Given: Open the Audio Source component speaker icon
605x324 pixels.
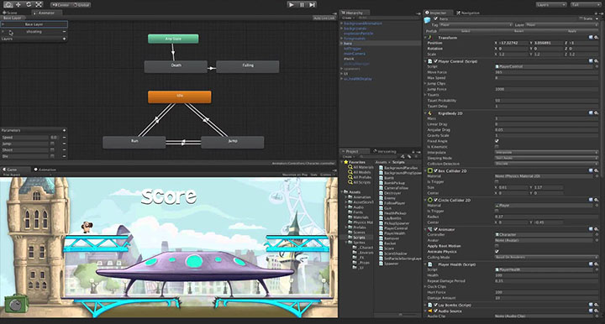Looking at the screenshot, I should 430,311.
